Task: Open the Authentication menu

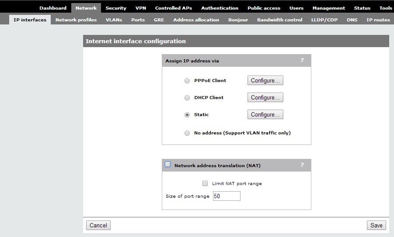Action: point(220,8)
